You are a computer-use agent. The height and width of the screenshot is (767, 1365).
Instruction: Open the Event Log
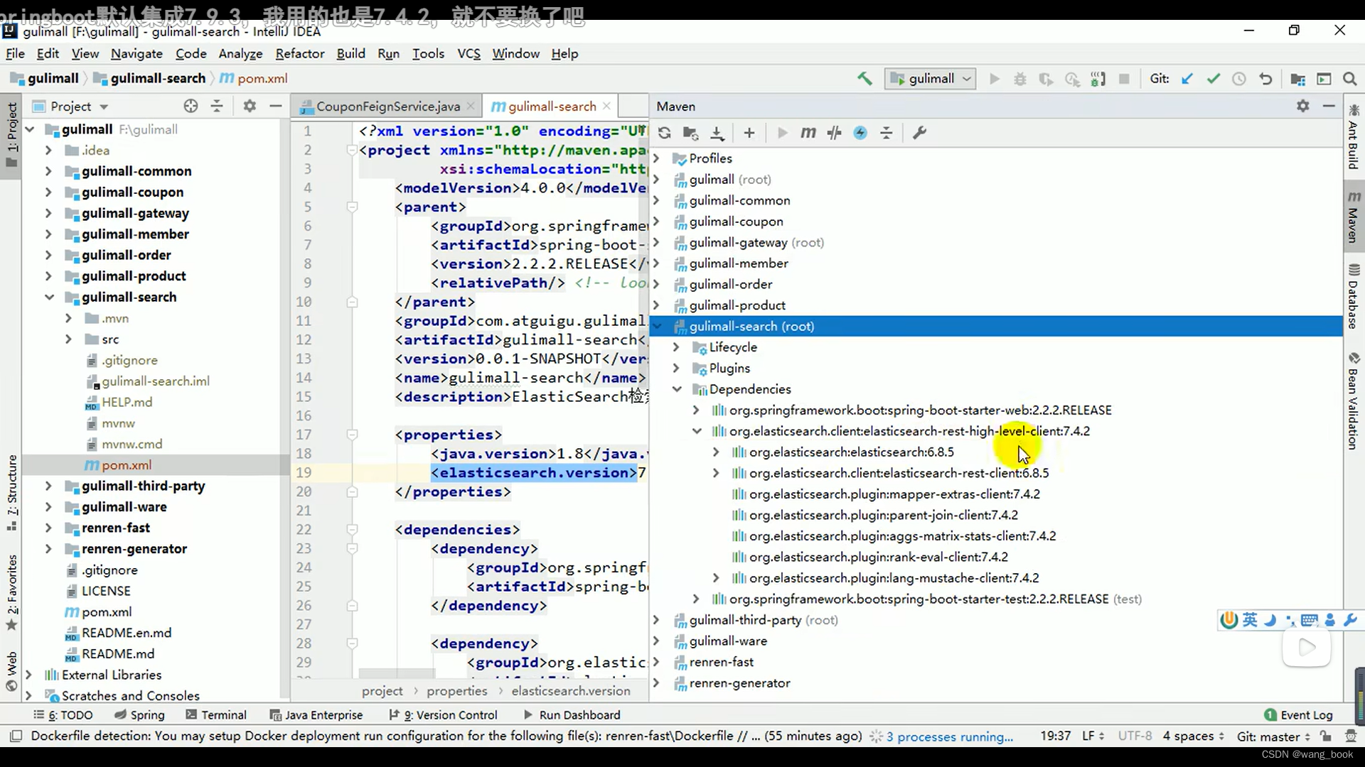(x=1299, y=714)
